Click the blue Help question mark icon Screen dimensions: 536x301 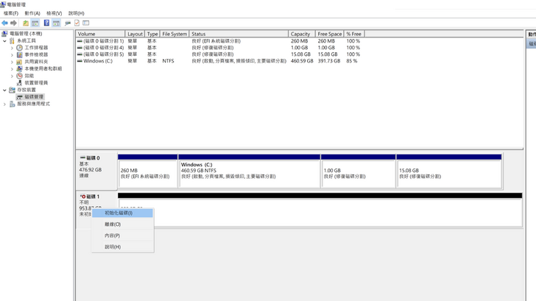(x=46, y=23)
